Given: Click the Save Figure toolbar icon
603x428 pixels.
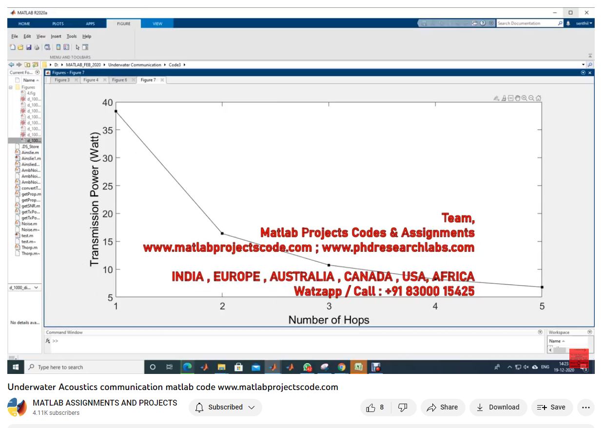Looking at the screenshot, I should (x=28, y=47).
